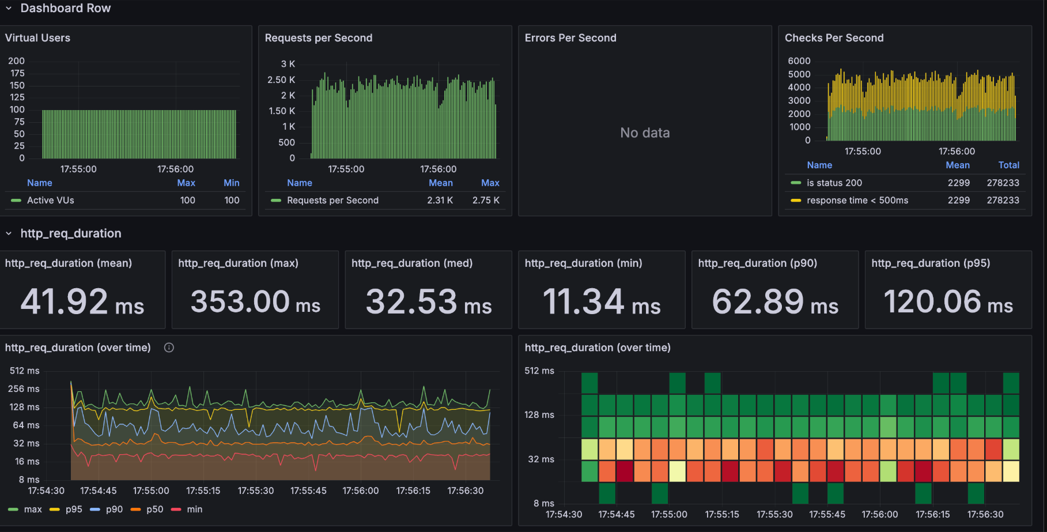Toggle the p50 series in duration legend
Viewport: 1047px width, 532px height.
[154, 510]
